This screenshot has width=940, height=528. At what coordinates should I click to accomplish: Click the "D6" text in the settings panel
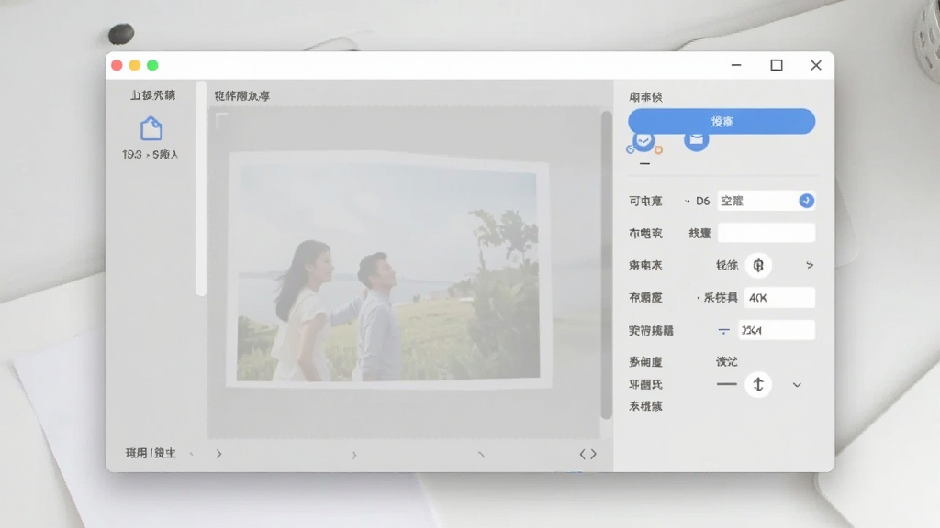point(702,201)
